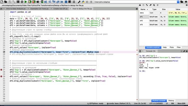188x106 pixels.
Task: Click the debug step into icon
Action: (54, 2)
